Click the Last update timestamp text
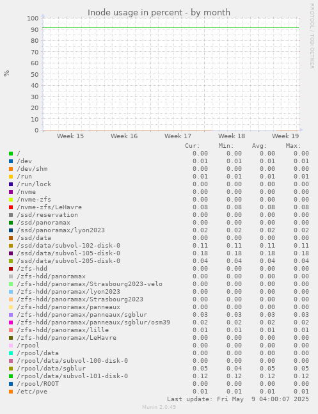Image resolution: width=318 pixels, height=414 pixels. point(238,399)
